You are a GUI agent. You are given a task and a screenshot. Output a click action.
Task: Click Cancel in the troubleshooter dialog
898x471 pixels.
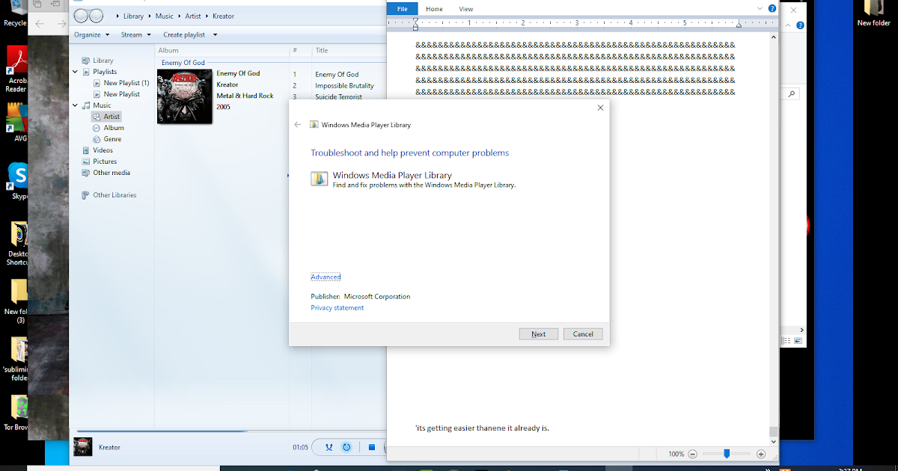(583, 334)
